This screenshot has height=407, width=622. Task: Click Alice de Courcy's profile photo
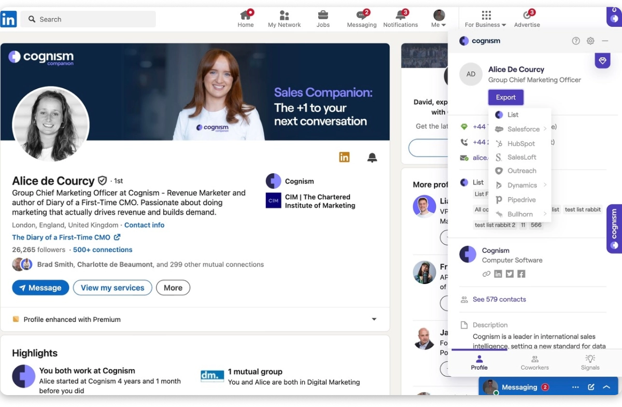50,125
